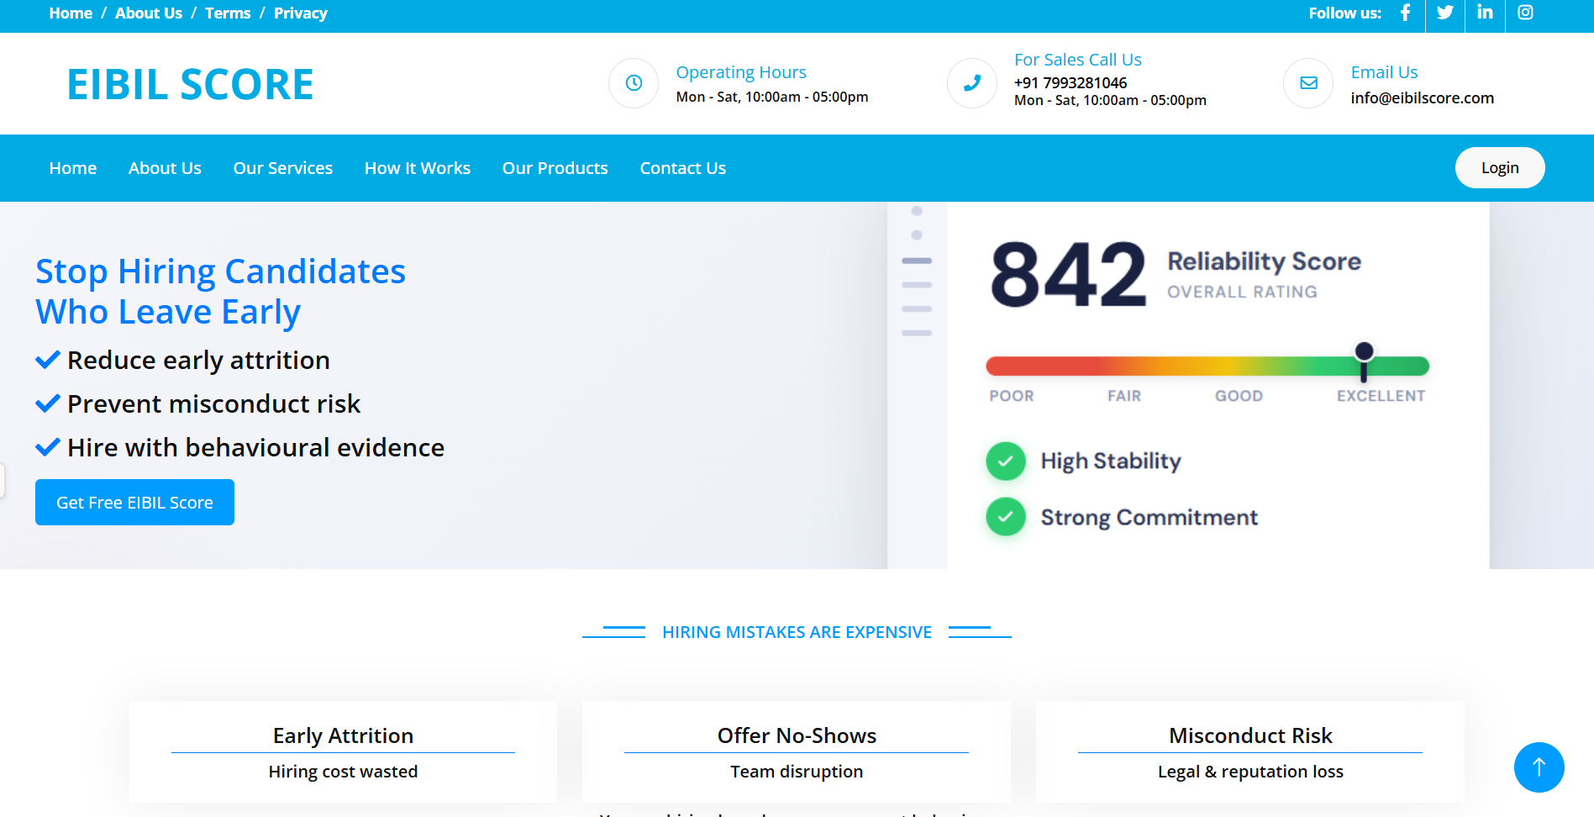This screenshot has width=1594, height=817.
Task: Click the High Stability checkmark
Action: (1005, 461)
